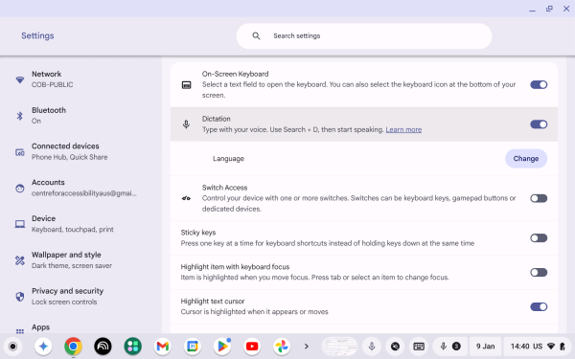This screenshot has width=575, height=359.
Task: Enable the Sticky keys toggle
Action: tap(539, 238)
